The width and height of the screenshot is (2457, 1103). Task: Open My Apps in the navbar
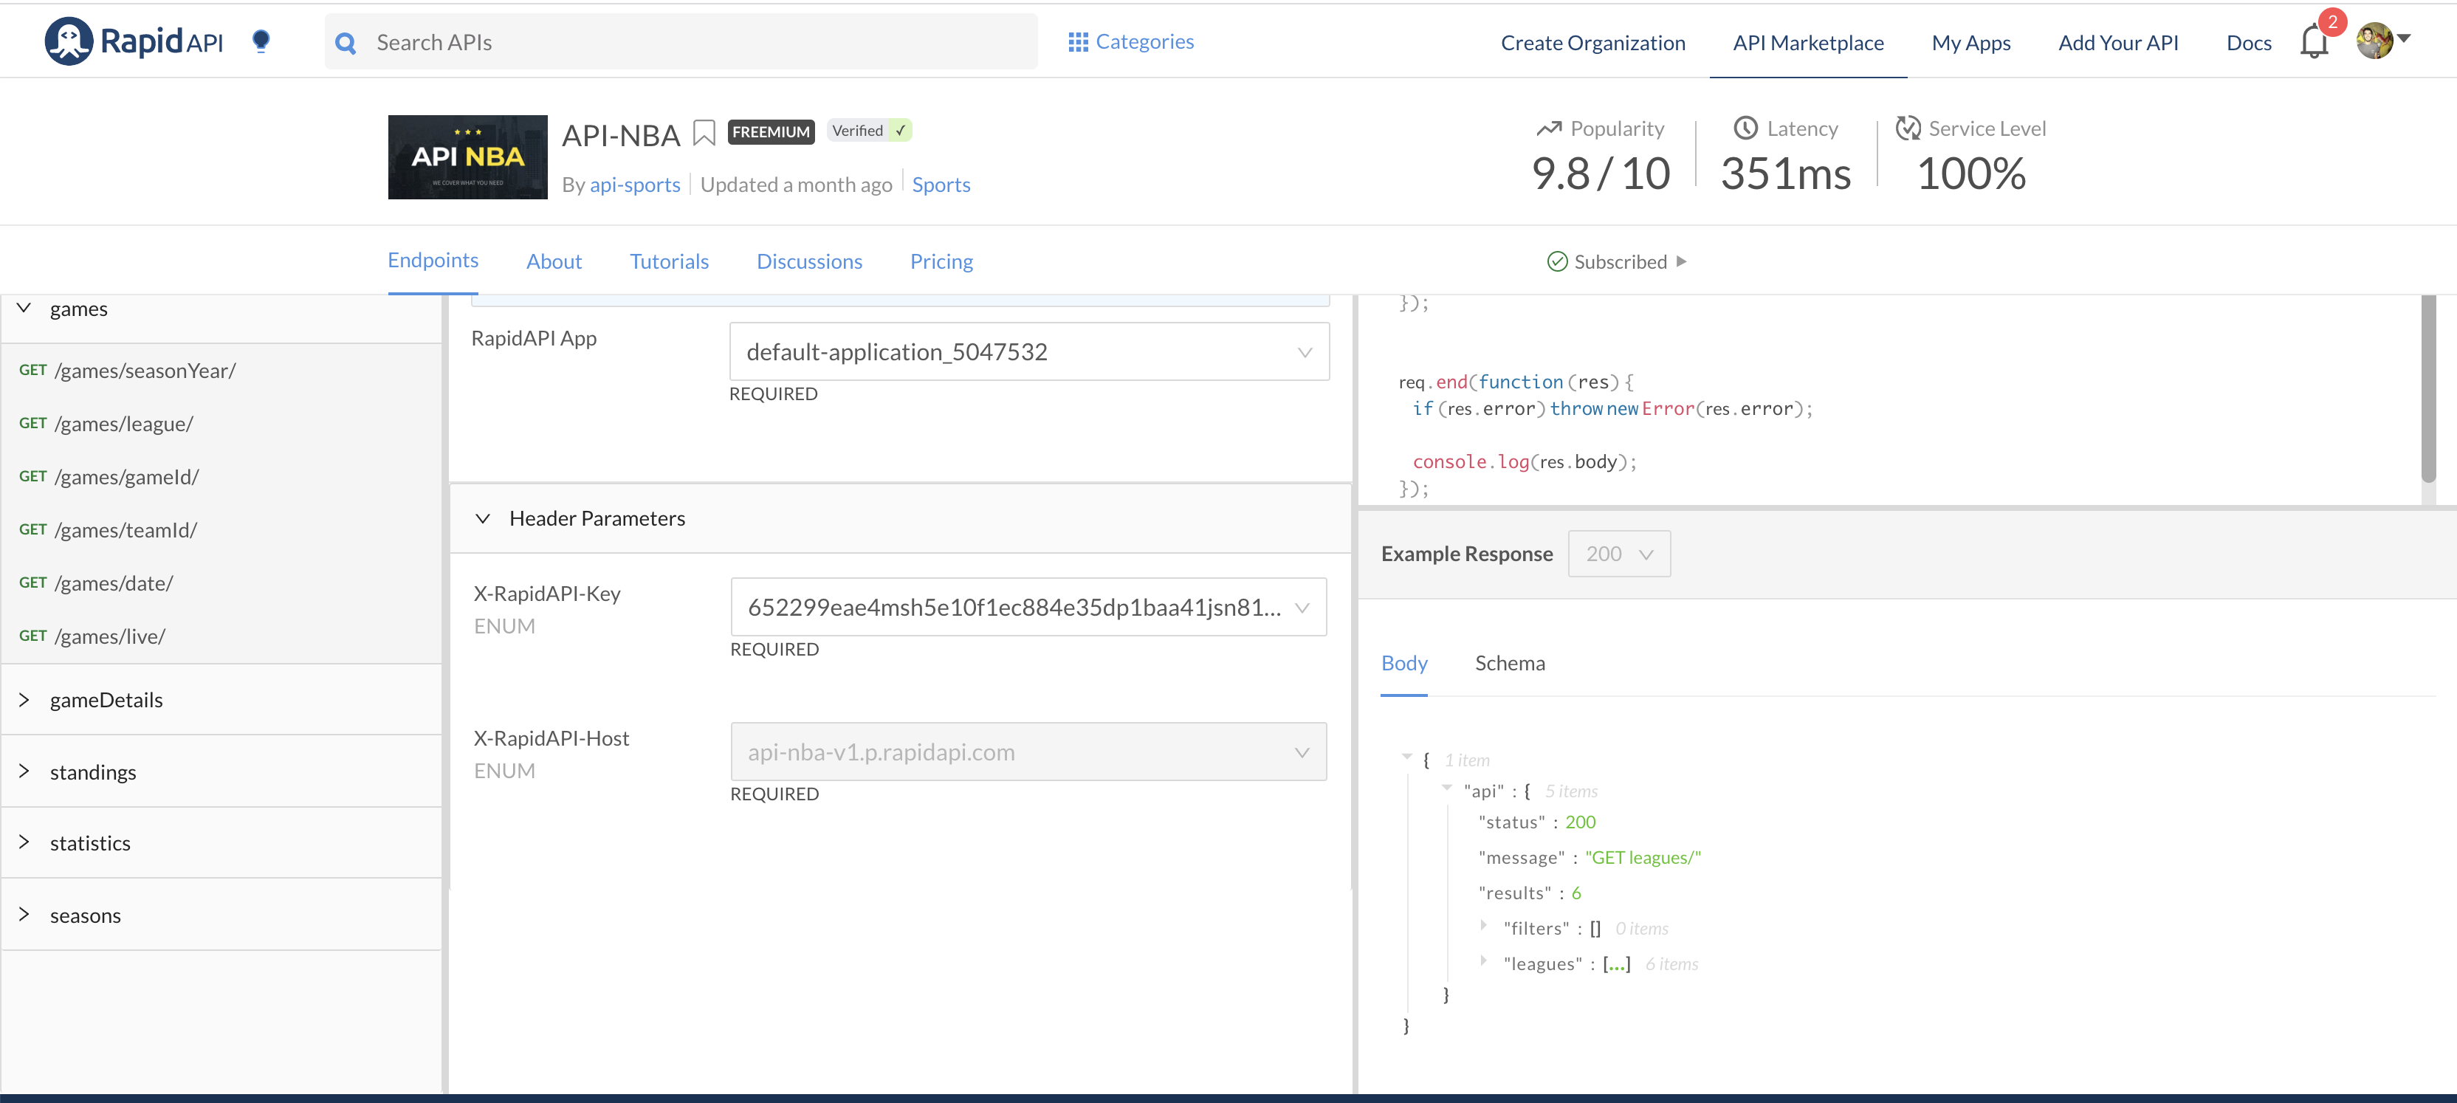coord(1970,43)
